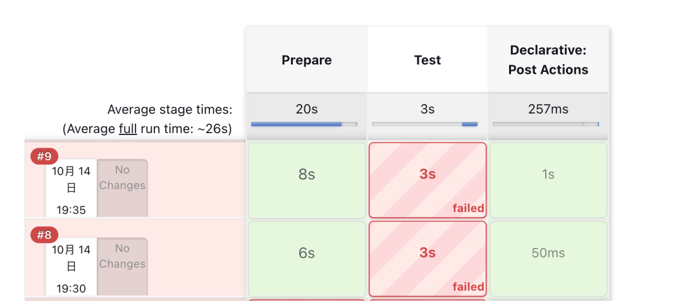
Task: Select the Prepare stage header
Action: pos(307,59)
